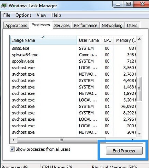Select svchost.exe using 5,204 K memory
Screen dimensions: 150x168
coord(73,100)
